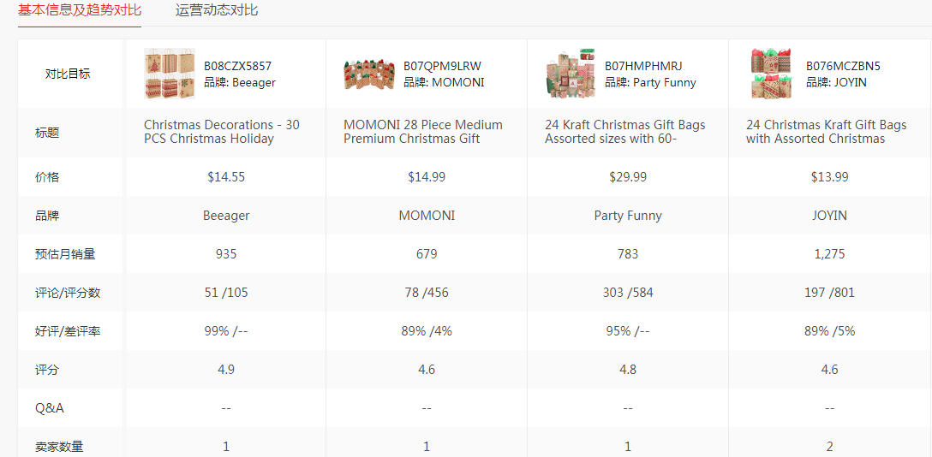Open ASIN B08CZX5857 link
This screenshot has height=457, width=932.
237,66
